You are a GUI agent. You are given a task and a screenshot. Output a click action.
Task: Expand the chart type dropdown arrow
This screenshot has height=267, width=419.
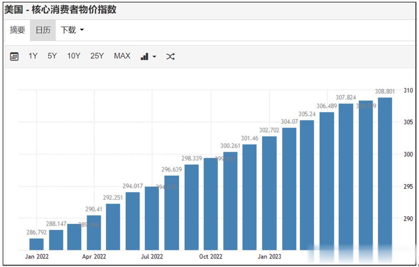click(154, 57)
